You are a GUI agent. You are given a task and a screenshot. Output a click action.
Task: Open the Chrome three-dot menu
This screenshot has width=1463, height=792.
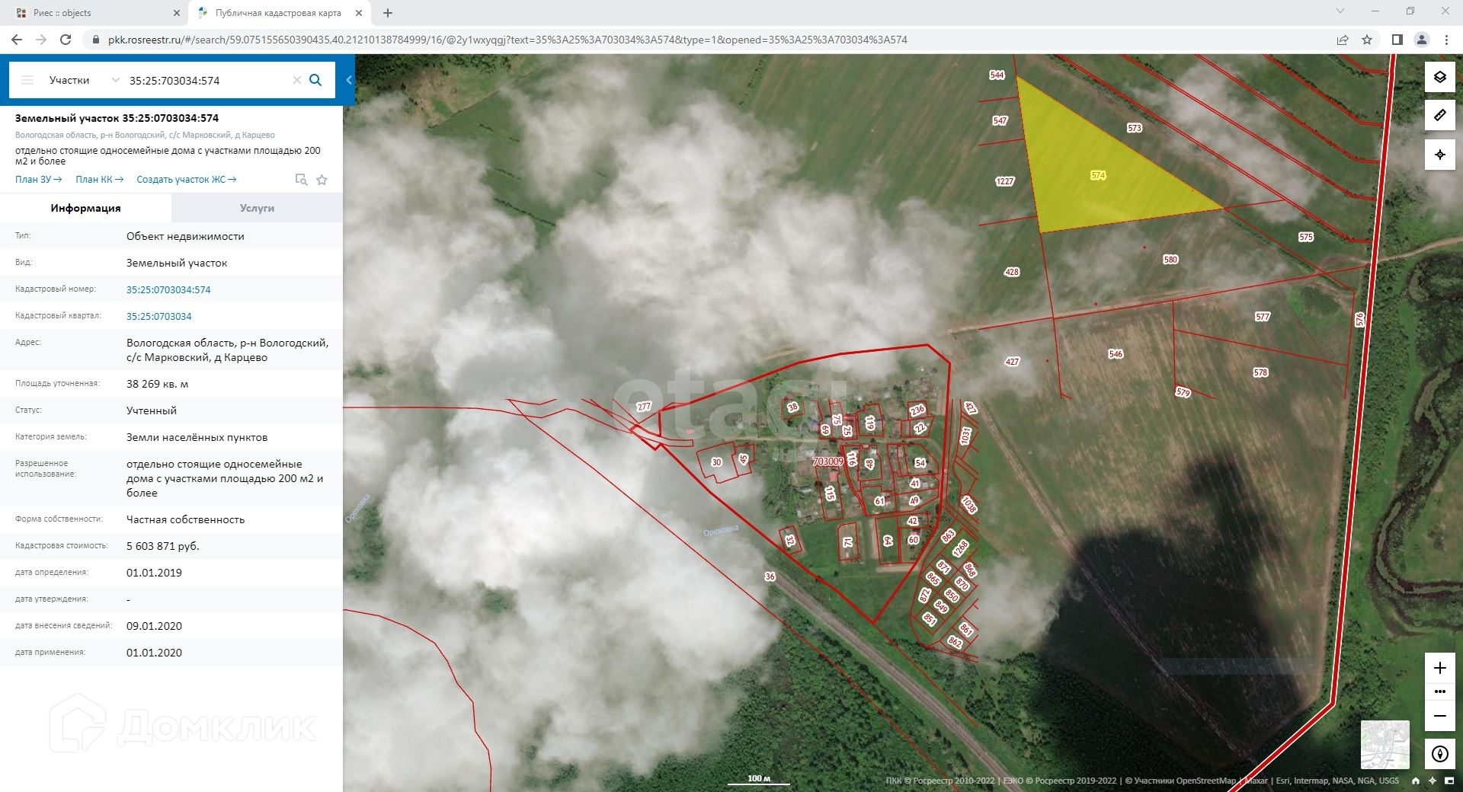coord(1446,40)
